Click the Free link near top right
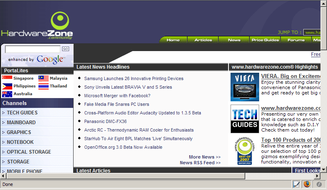The image size is (327, 190). 316,54
